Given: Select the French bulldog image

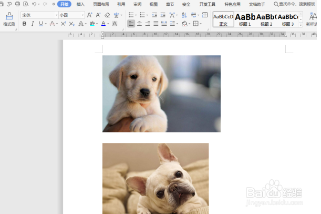Looking at the screenshot, I should click(x=156, y=179).
